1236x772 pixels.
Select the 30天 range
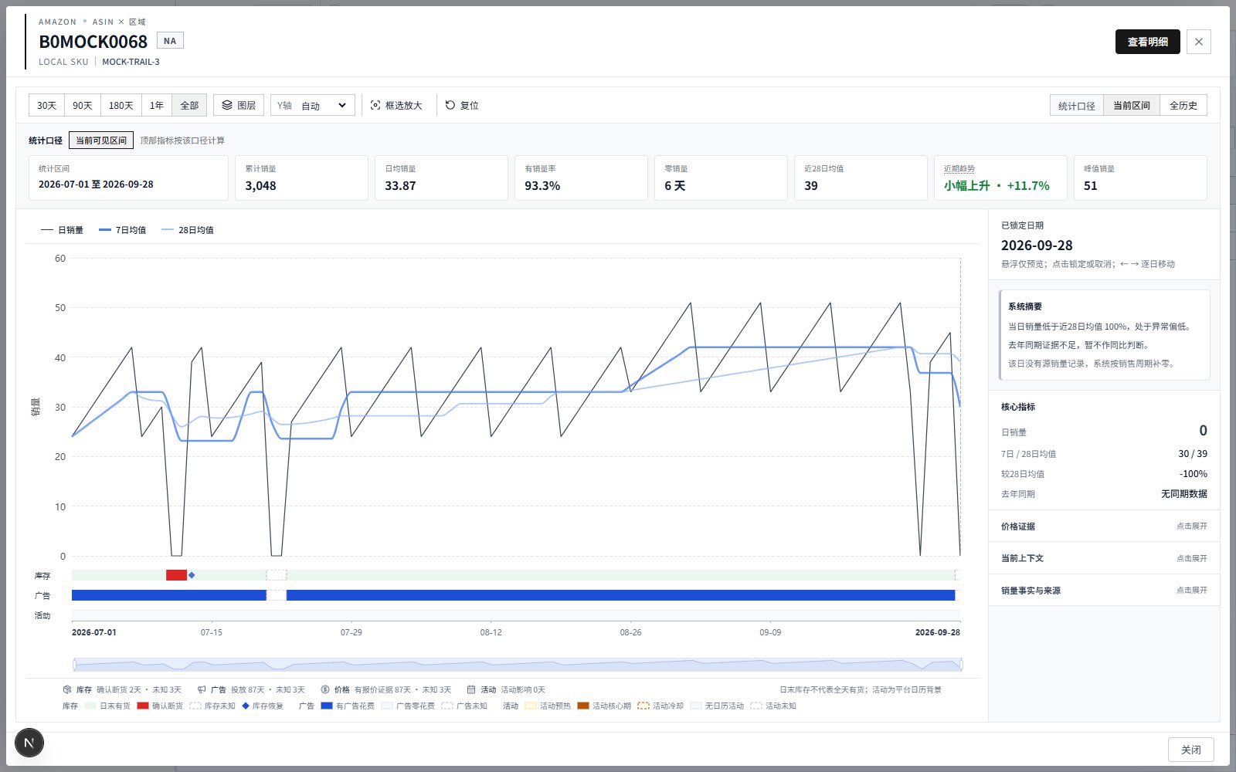click(46, 105)
